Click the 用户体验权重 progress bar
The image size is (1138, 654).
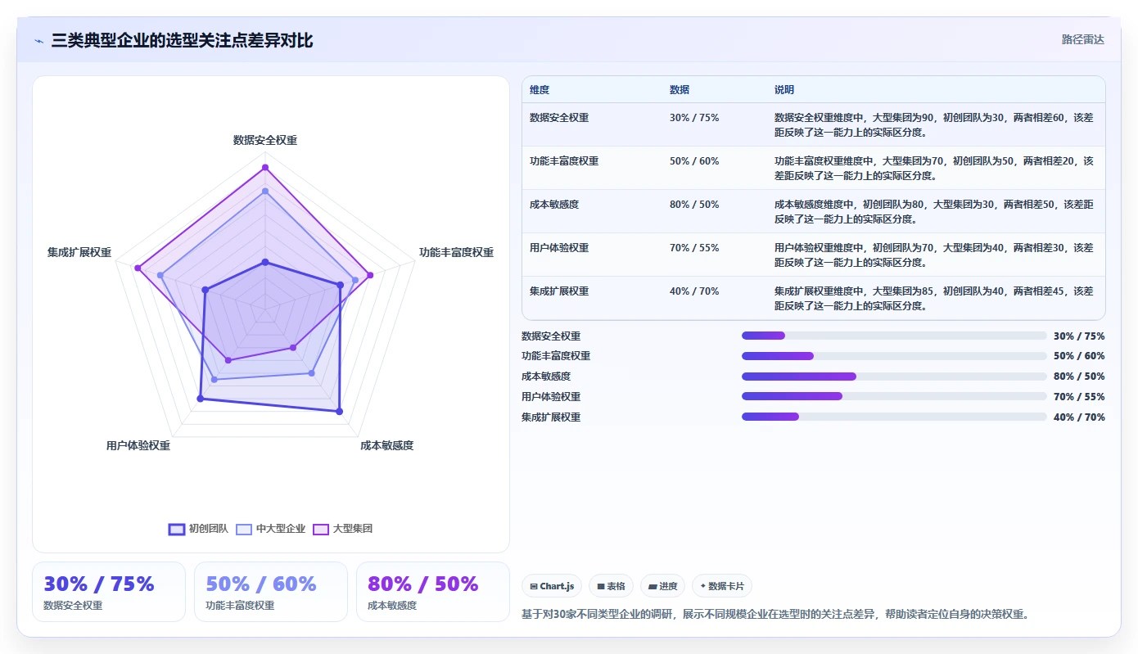coord(894,396)
